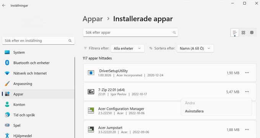Image resolution: width=260 pixels, height=138 pixels.
Task: Click the Acer Configuration Manager name
Action: (121, 109)
